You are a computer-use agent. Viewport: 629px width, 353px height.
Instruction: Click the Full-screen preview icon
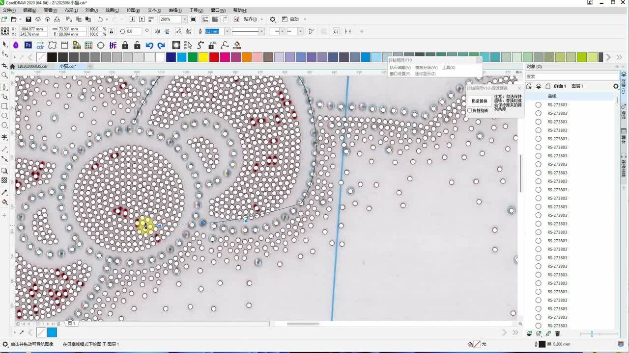click(193, 19)
